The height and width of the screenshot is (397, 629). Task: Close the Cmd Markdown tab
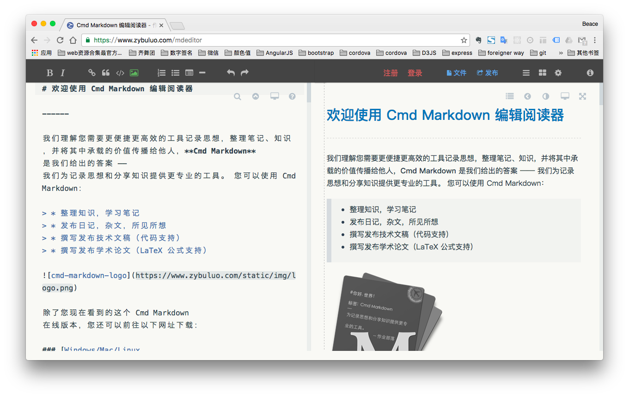pos(161,25)
